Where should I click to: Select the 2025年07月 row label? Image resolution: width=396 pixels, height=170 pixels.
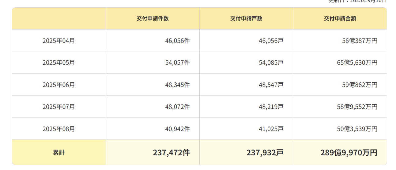point(59,107)
